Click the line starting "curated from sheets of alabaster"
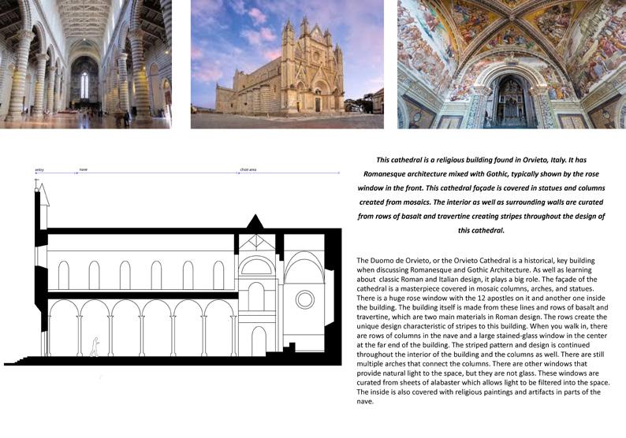This screenshot has width=626, height=438. [483, 383]
